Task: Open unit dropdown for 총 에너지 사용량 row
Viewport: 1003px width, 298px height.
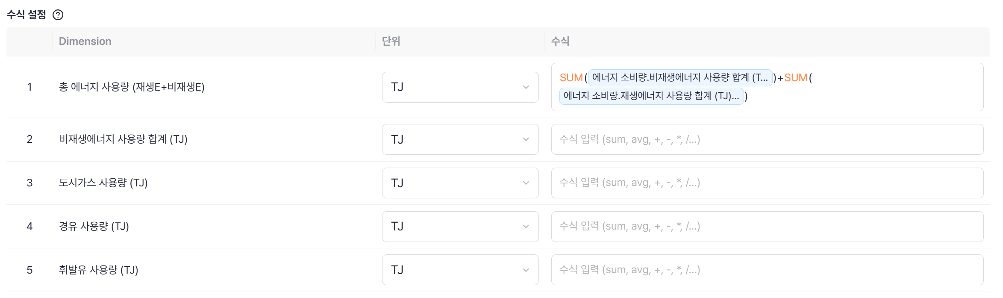Action: [x=460, y=87]
